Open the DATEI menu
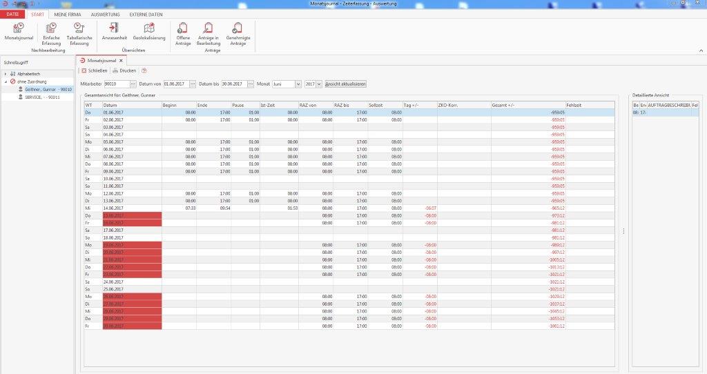 tap(12, 14)
